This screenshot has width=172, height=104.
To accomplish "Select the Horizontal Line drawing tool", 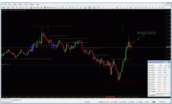I will (110, 7).
